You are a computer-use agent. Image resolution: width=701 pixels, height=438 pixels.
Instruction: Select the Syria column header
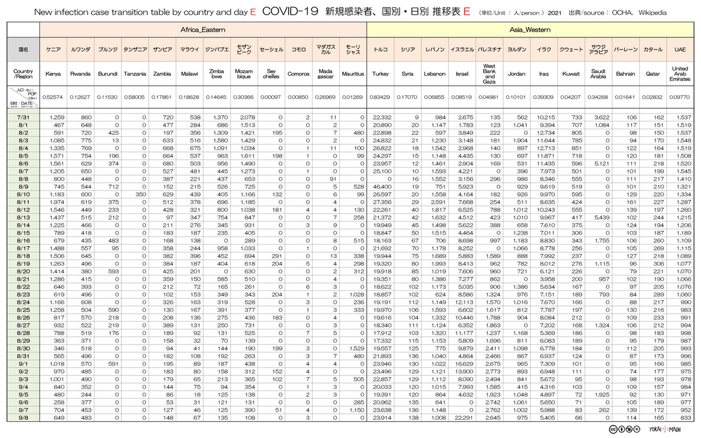pos(408,74)
